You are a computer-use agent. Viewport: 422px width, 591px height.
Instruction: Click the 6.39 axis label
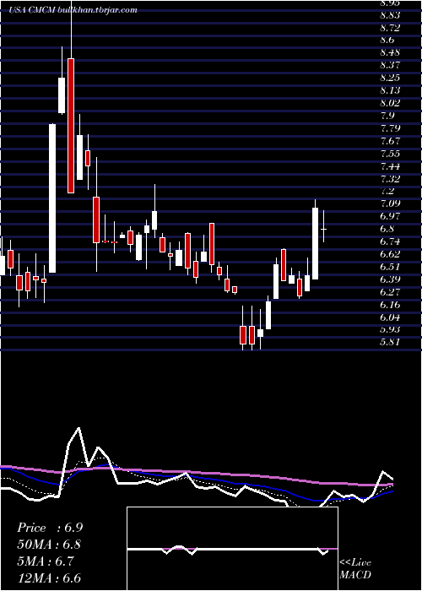(x=390, y=279)
